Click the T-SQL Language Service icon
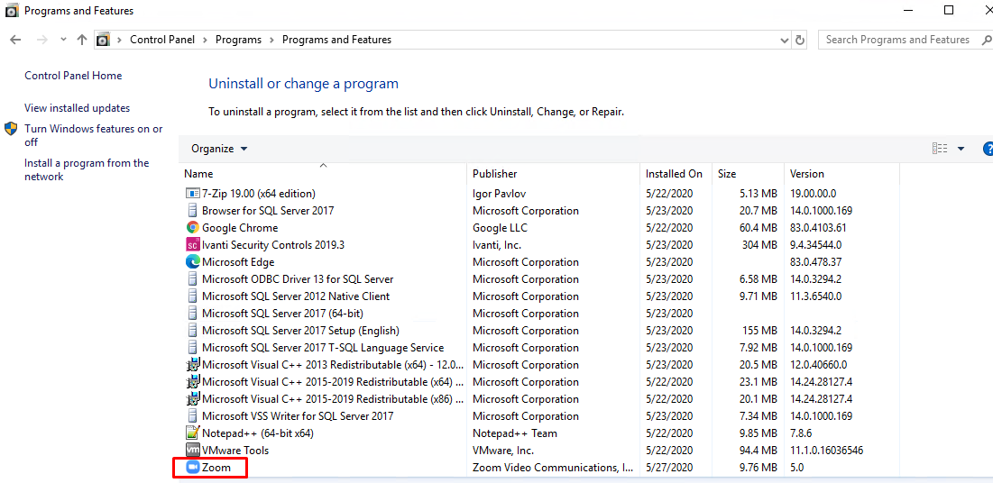This screenshot has width=993, height=483. point(192,347)
